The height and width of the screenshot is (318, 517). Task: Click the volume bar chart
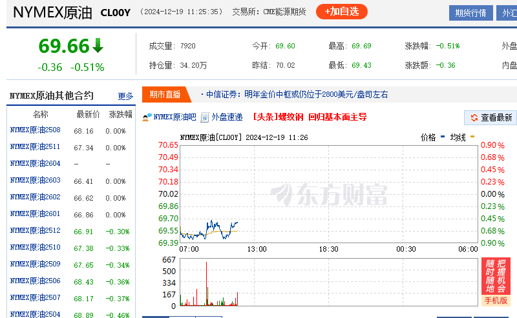pyautogui.click(x=329, y=282)
